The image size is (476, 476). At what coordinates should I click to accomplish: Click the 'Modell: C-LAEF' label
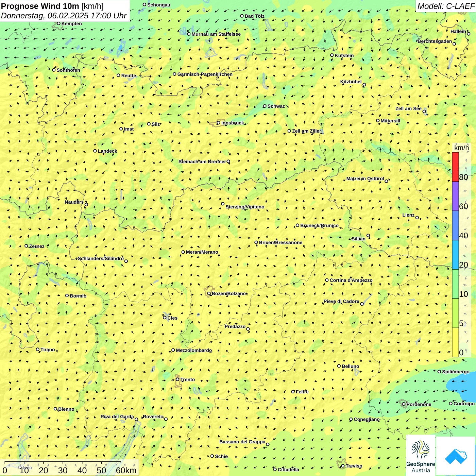click(446, 6)
